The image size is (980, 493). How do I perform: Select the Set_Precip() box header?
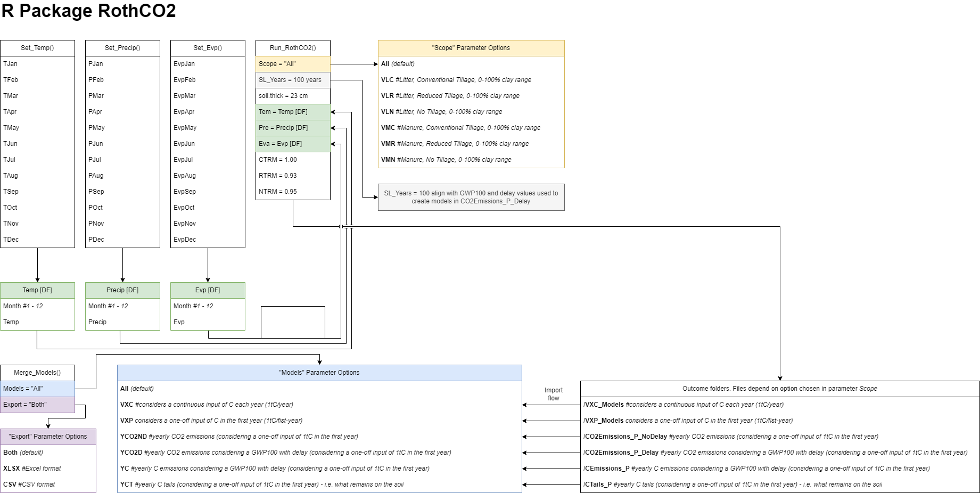[122, 47]
